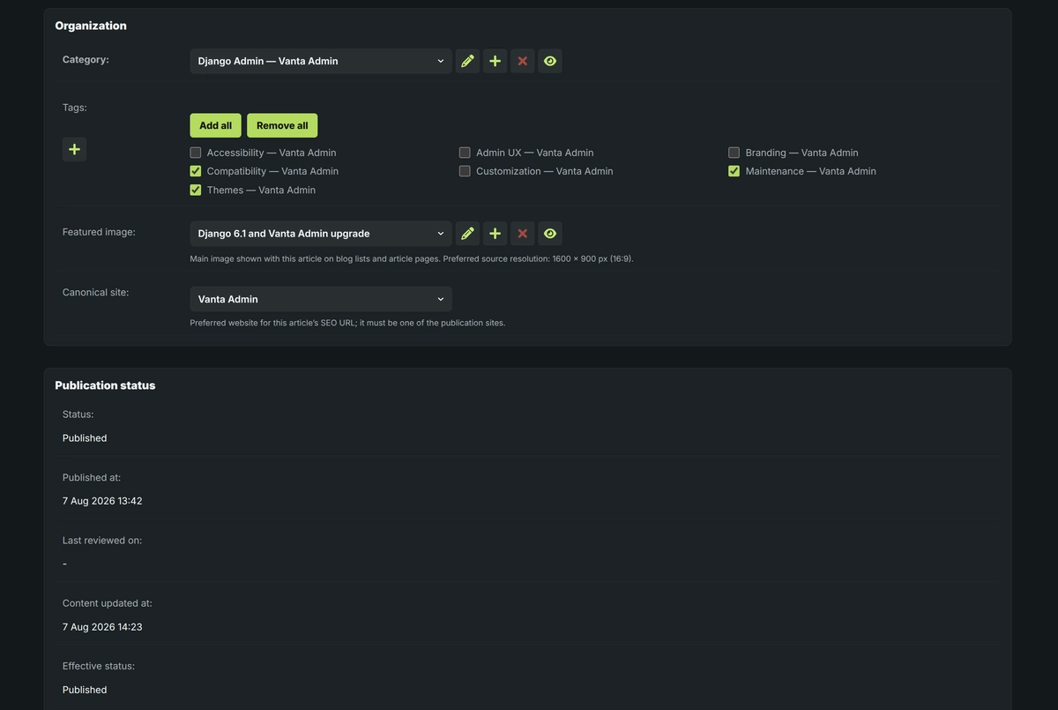Click the Published at value 7 Aug 2026 13:42
The height and width of the screenshot is (710, 1058).
click(102, 501)
